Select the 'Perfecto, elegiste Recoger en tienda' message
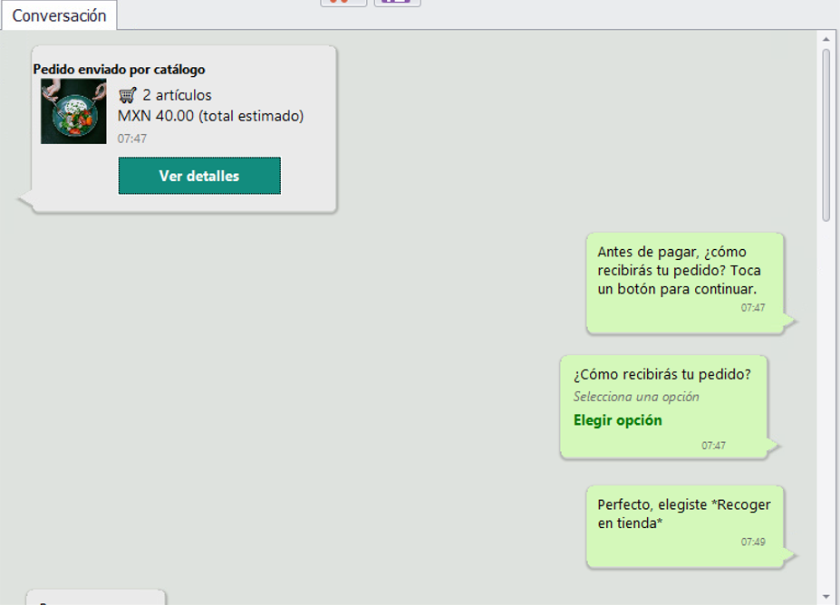The image size is (840, 605). pos(684,525)
